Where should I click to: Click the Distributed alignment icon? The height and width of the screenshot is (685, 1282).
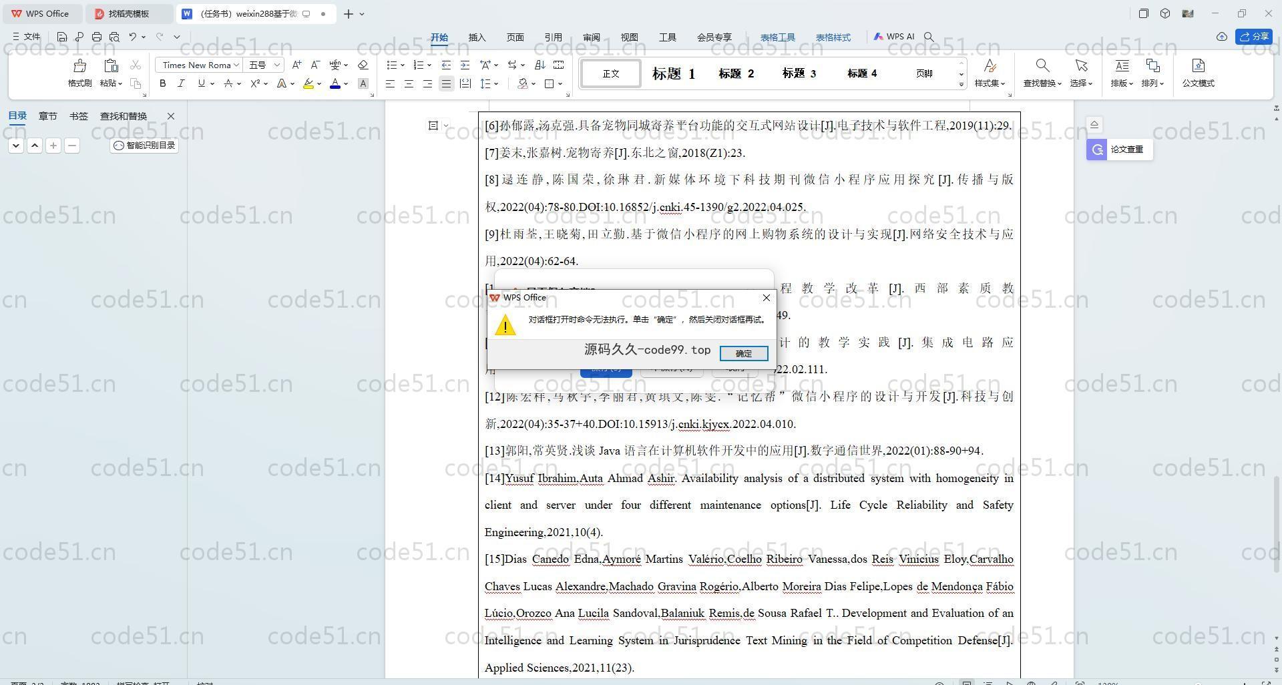(465, 83)
